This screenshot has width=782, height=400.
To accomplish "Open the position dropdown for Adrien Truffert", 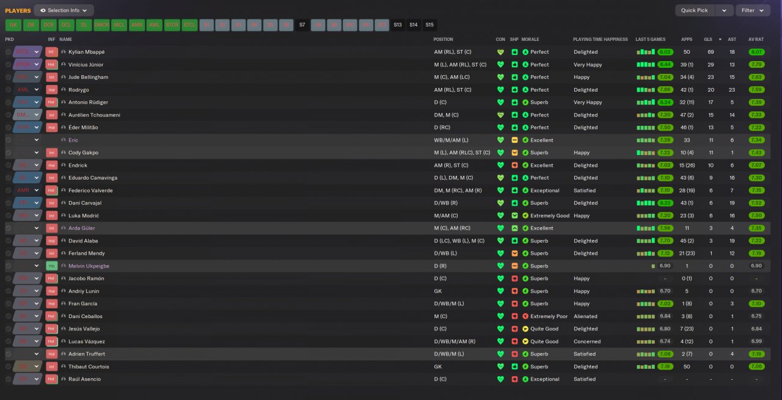I will click(x=27, y=354).
